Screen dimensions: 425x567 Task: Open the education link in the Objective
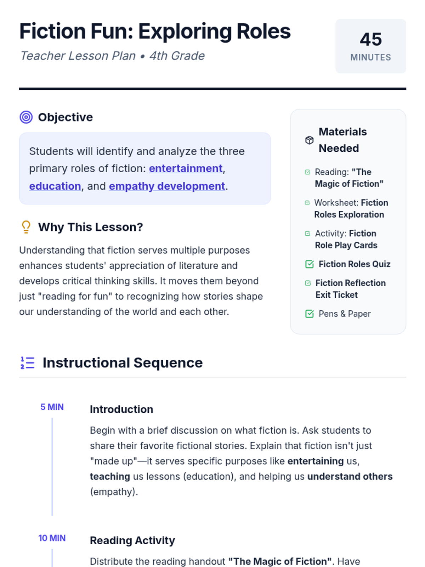coord(55,186)
